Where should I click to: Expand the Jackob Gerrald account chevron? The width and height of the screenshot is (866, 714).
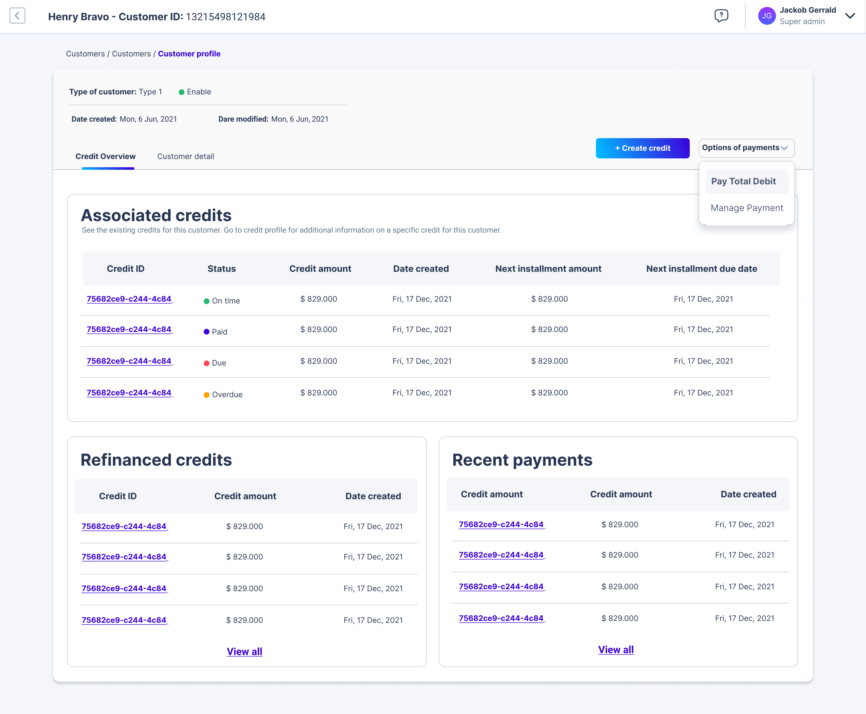850,16
